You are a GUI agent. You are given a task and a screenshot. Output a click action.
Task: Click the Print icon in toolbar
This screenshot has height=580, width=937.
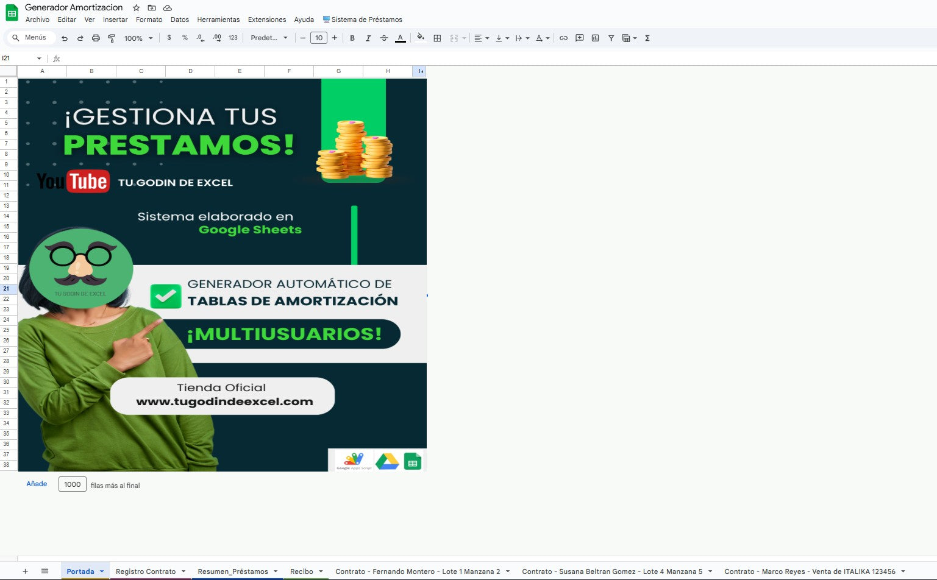click(x=96, y=38)
